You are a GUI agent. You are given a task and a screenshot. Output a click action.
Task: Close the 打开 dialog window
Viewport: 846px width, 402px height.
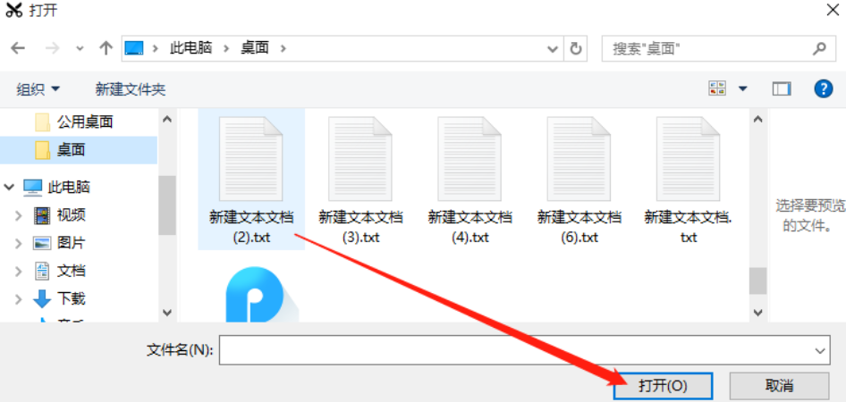coord(833,10)
